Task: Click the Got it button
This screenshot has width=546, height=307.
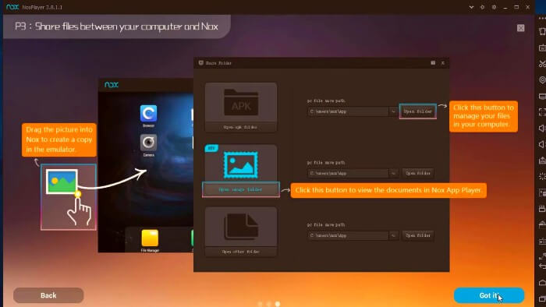Action: [489, 295]
